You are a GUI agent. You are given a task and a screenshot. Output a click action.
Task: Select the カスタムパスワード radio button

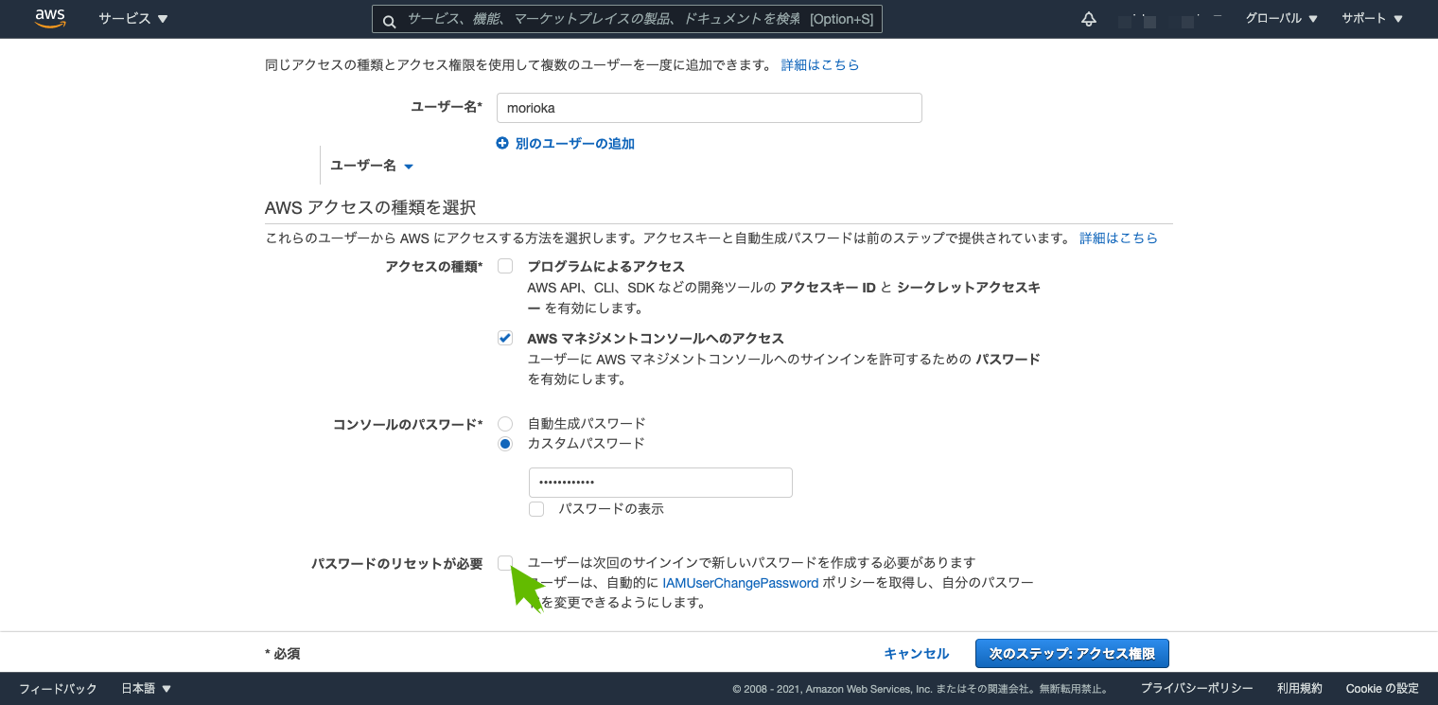click(x=505, y=444)
